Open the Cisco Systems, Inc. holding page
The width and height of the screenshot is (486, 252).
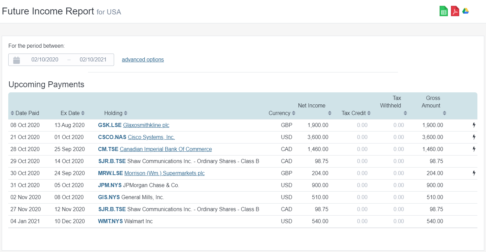pyautogui.click(x=151, y=137)
